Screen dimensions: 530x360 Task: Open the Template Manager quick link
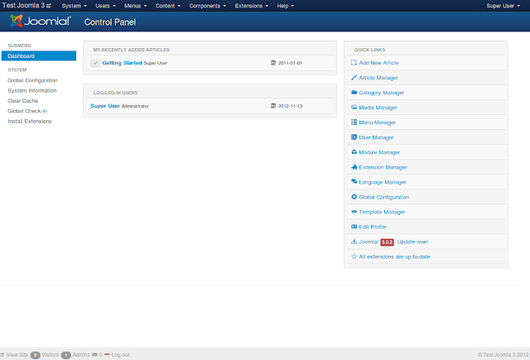pyautogui.click(x=382, y=212)
